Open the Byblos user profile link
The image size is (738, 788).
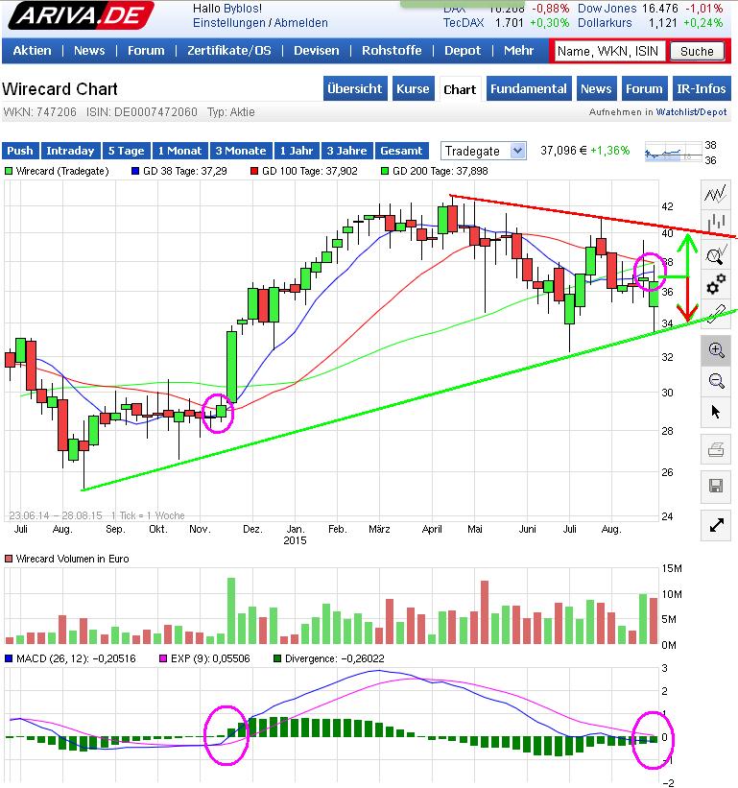(243, 9)
